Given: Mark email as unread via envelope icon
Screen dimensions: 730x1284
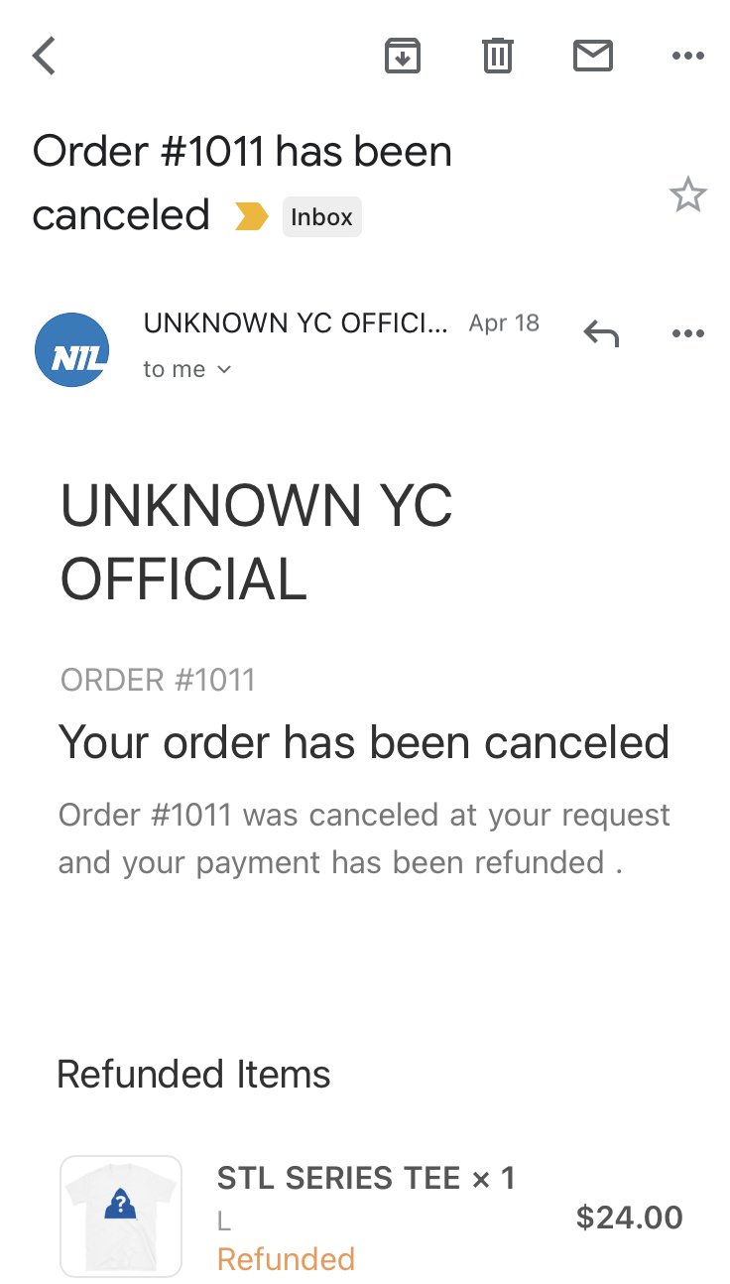Looking at the screenshot, I should [x=593, y=56].
